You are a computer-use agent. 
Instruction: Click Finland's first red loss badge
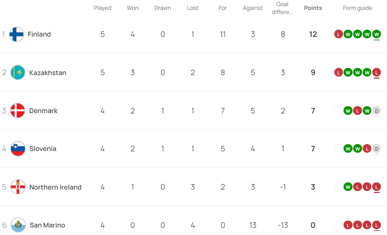tap(338, 34)
